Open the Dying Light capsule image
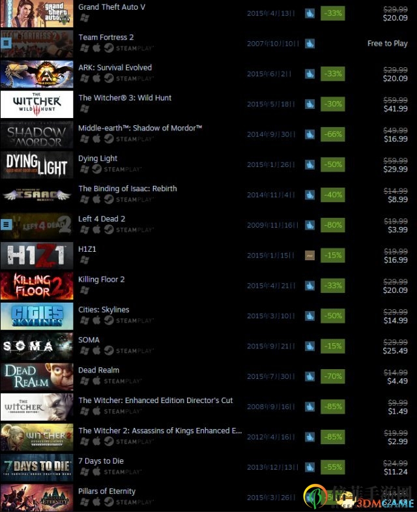The height and width of the screenshot is (512, 417). [x=37, y=165]
